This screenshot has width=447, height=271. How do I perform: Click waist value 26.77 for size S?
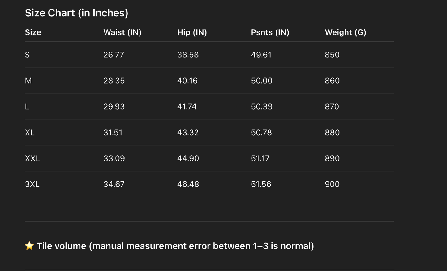click(x=114, y=55)
